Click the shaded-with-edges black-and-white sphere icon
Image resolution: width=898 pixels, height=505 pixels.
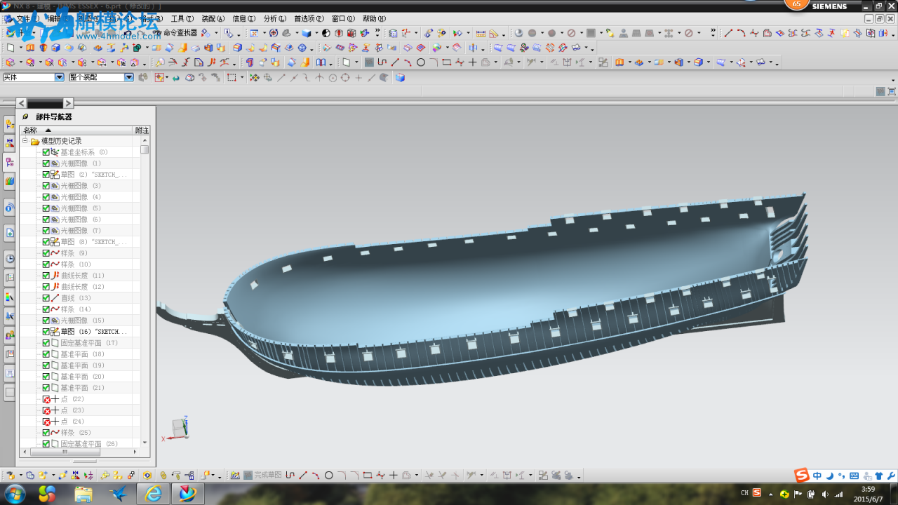click(326, 33)
